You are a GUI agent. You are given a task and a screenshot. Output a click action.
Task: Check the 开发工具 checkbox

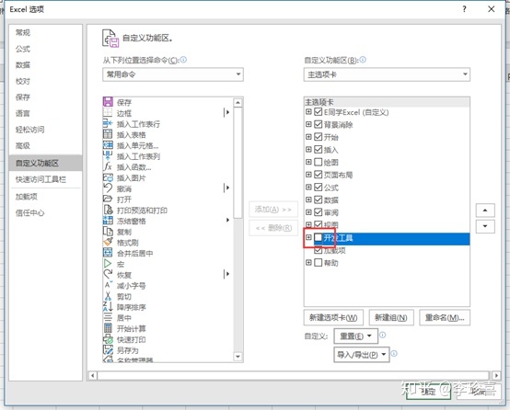pyautogui.click(x=319, y=237)
